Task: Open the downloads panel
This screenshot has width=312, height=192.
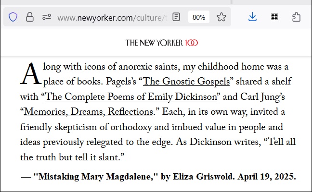Action: (x=252, y=17)
